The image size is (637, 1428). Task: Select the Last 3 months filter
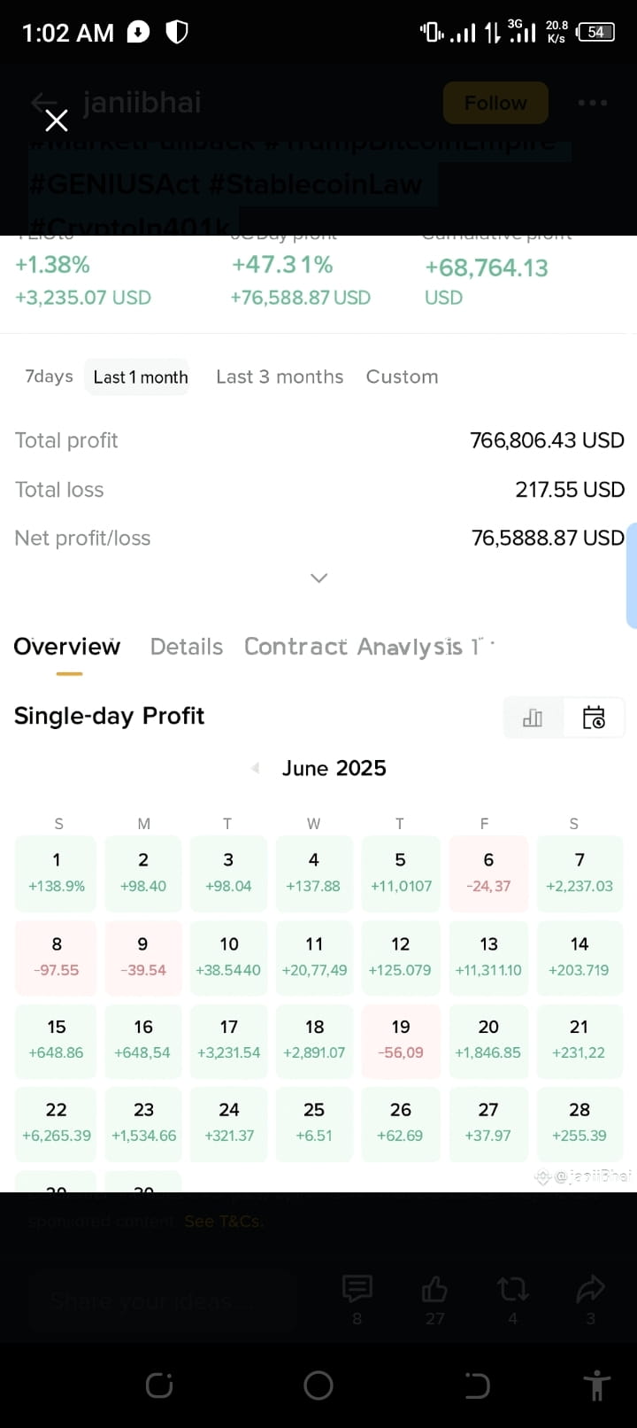[280, 376]
